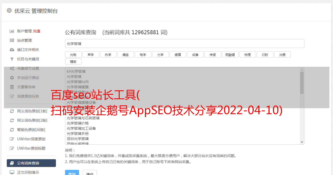Select the 光电 tag button

click(x=73, y=54)
